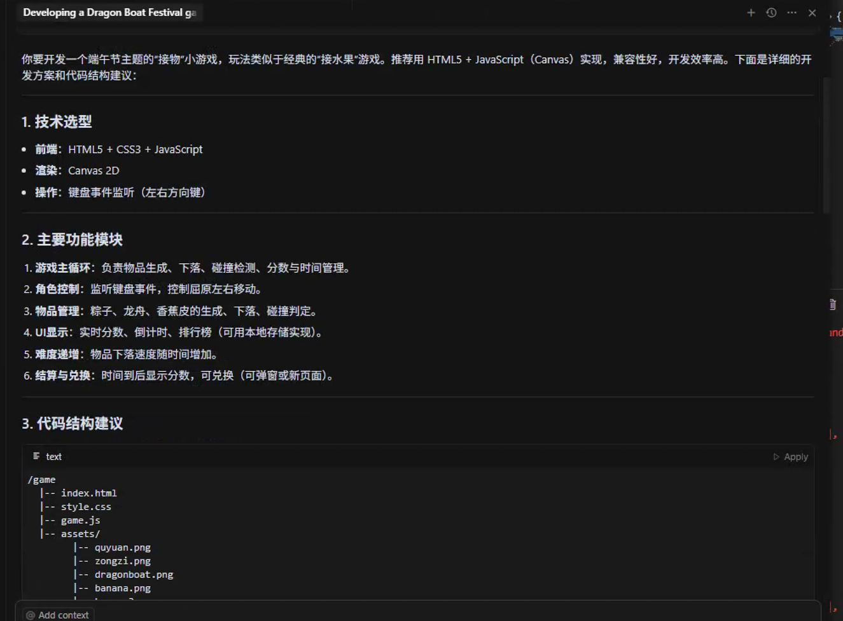The image size is (843, 621).
Task: Click the heading 2. 主要功能模块
Action: [x=72, y=240]
